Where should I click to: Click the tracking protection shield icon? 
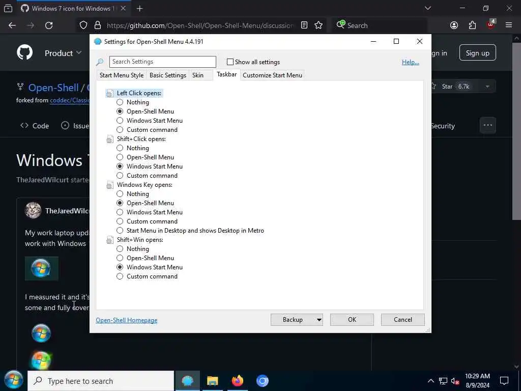click(83, 25)
